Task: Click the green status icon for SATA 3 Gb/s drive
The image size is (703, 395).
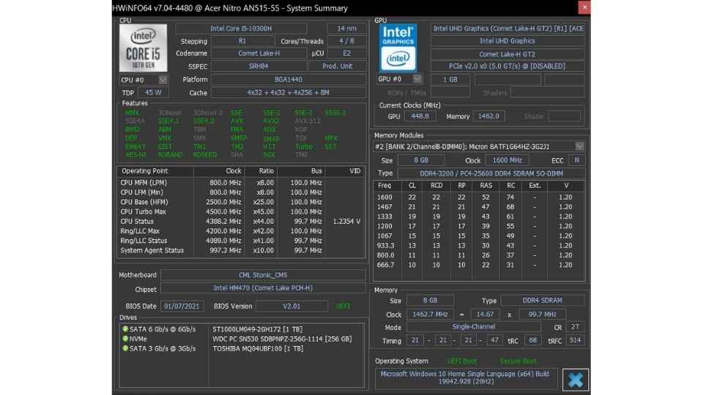Action: pos(125,348)
